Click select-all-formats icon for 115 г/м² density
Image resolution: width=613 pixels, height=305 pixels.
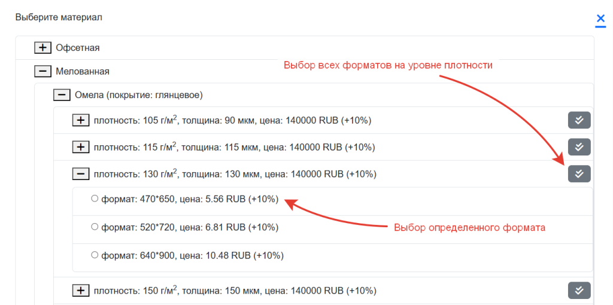[x=579, y=147]
